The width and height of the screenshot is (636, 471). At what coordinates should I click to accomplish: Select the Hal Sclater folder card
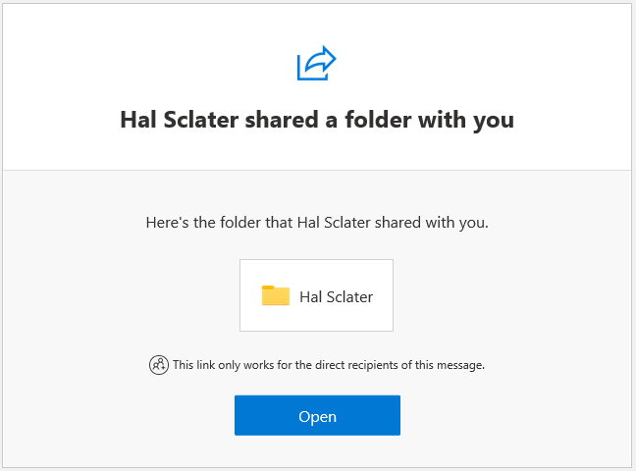point(316,295)
